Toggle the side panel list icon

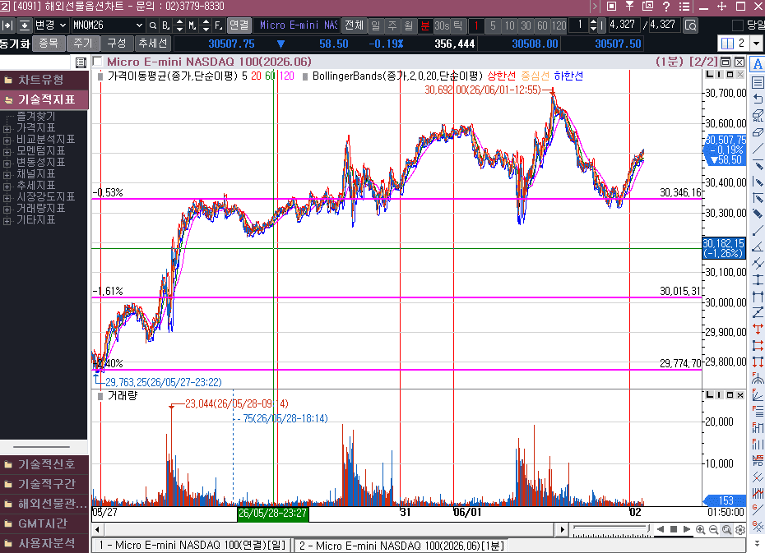coord(81,62)
